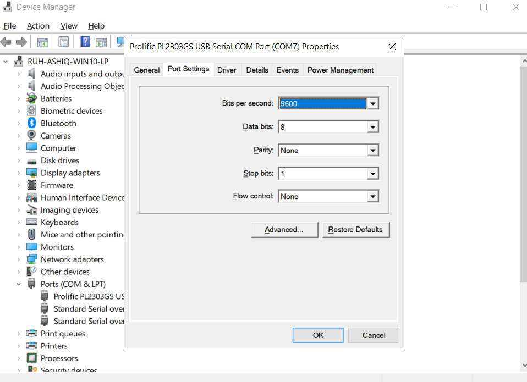Select the Audio inputs and outputs speaker icon
The image size is (527, 382).
31,74
